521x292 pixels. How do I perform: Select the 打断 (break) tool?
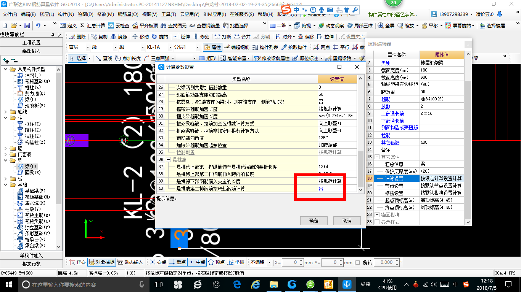click(223, 37)
